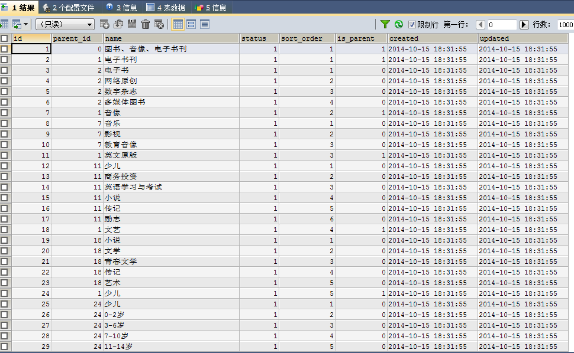Check the checkbox for row id 18
This screenshot has height=353, width=574.
(x=4, y=230)
